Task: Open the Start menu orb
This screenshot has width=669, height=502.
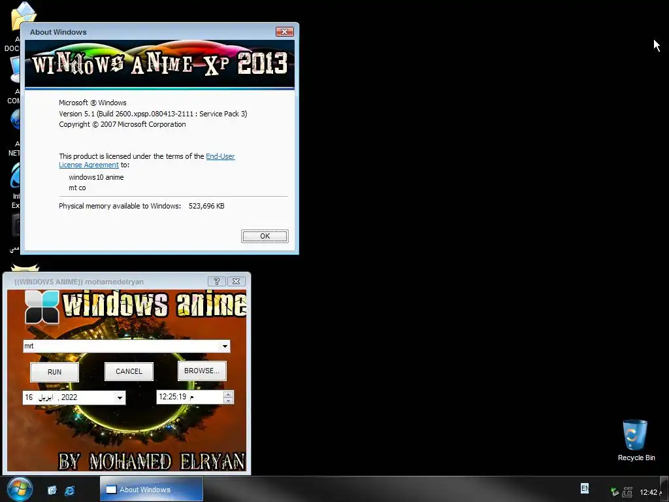Action: pos(20,489)
